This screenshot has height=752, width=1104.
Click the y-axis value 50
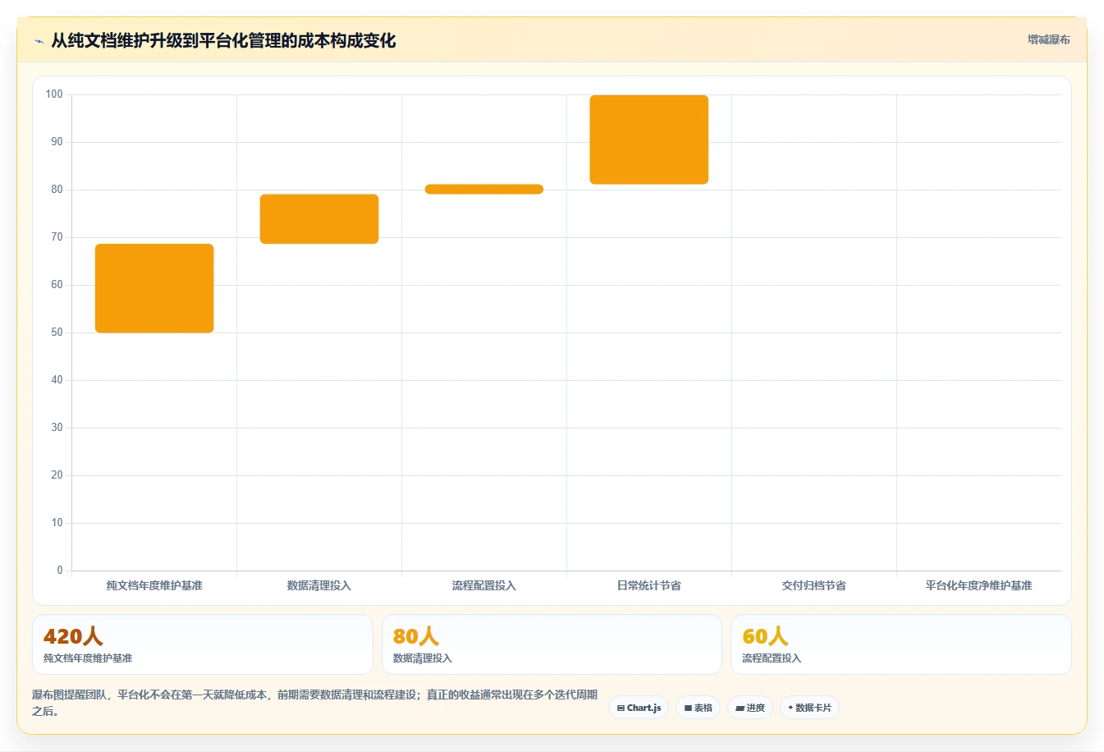click(57, 332)
